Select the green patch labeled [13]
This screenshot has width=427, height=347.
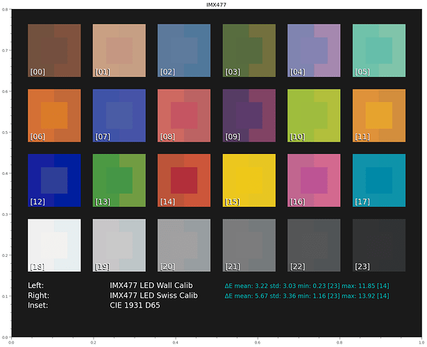click(x=119, y=180)
